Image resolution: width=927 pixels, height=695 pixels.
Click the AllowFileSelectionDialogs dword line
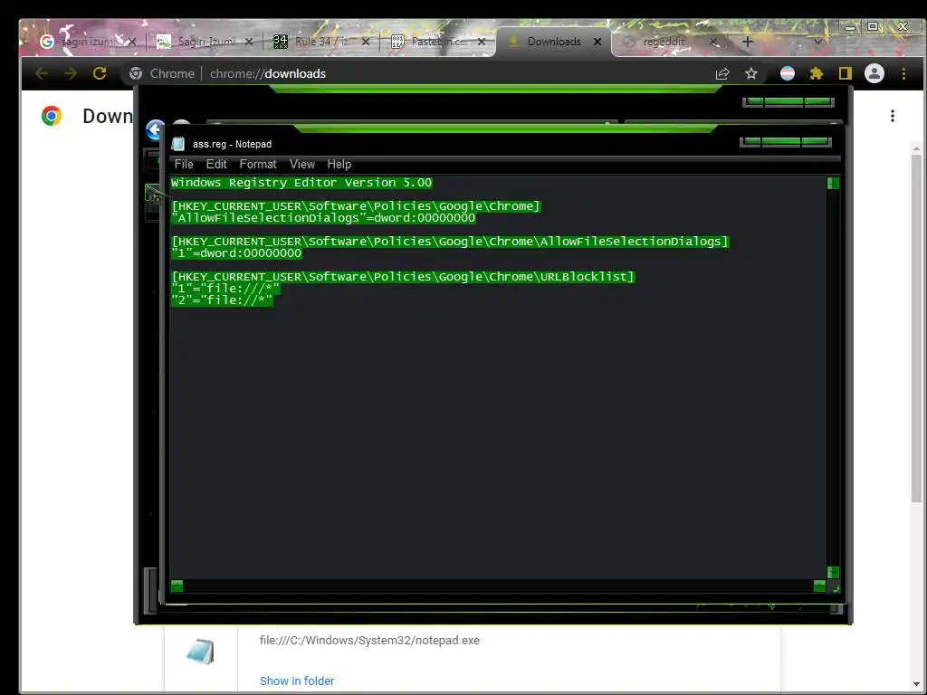323,218
